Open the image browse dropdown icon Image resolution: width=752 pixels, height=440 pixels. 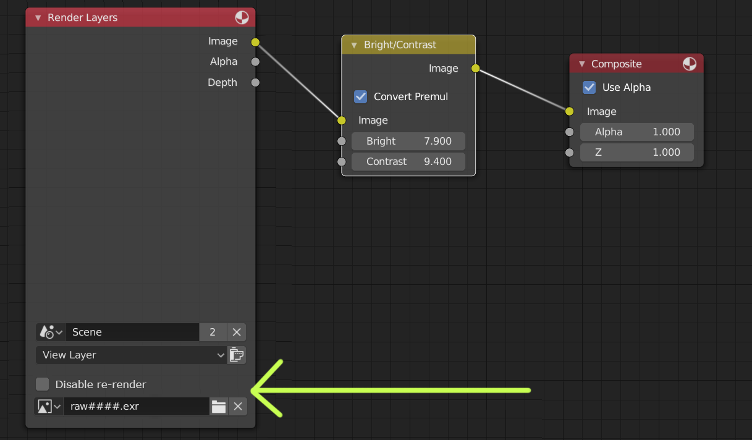click(x=49, y=406)
